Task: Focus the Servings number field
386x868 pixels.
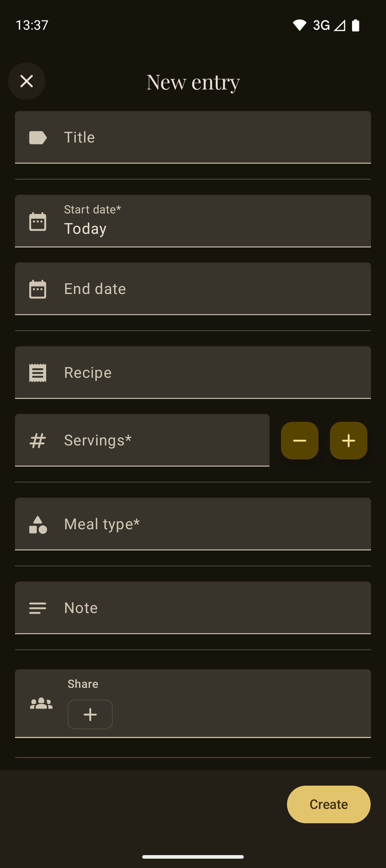Action: (161, 440)
